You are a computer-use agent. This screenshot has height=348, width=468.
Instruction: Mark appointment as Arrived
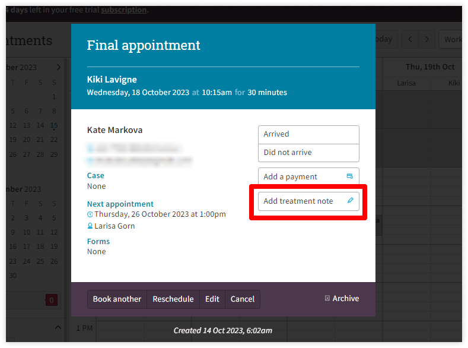(308, 134)
